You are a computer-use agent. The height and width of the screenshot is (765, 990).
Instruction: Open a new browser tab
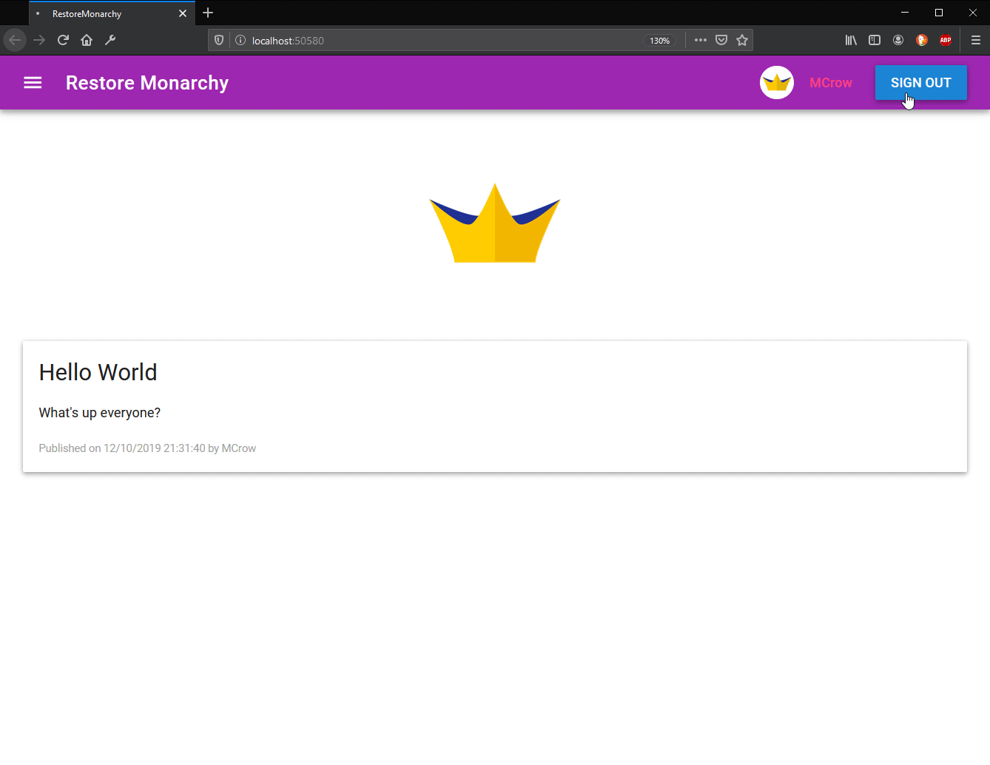[x=208, y=13]
